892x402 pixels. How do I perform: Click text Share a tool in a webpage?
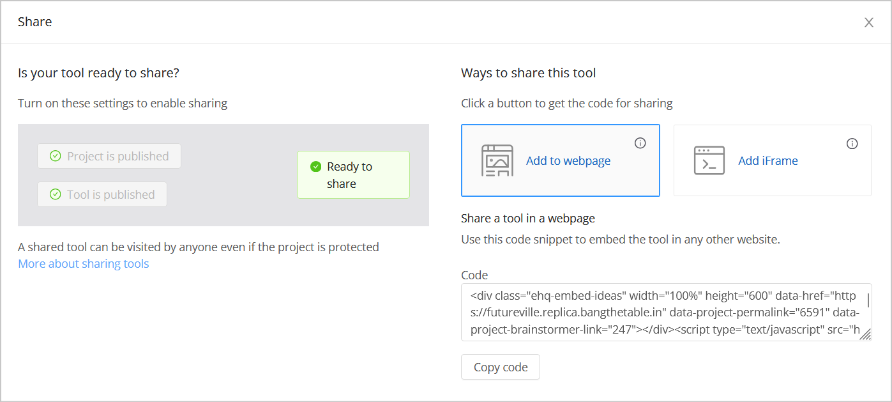(x=528, y=218)
